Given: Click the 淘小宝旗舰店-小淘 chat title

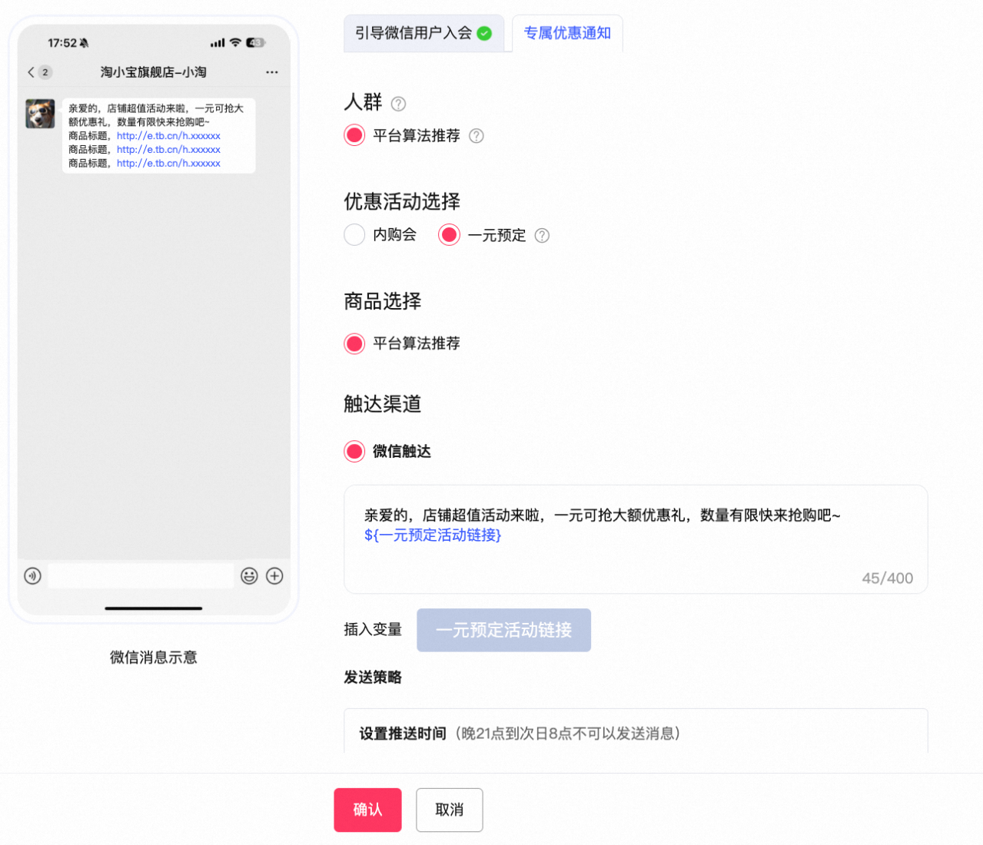Looking at the screenshot, I should click(154, 72).
